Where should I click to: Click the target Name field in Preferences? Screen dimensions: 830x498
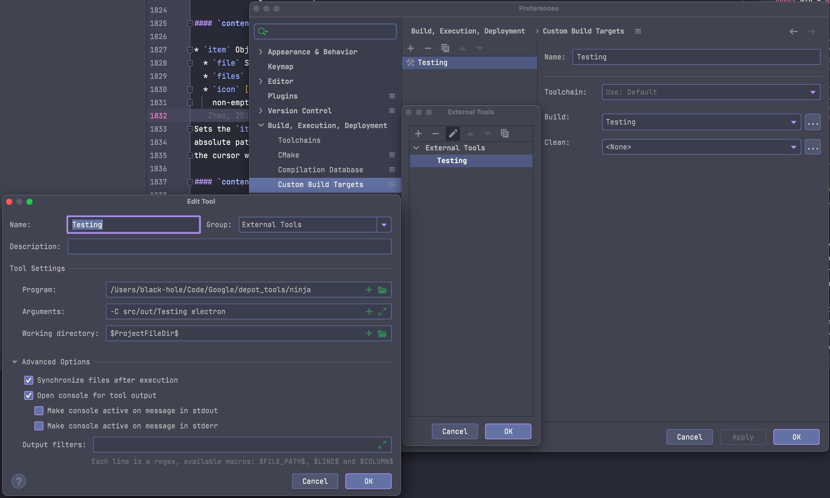coord(696,57)
